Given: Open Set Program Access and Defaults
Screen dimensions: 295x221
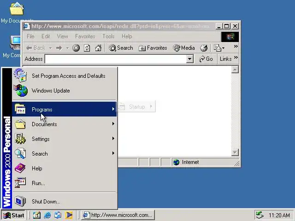Looking at the screenshot, I should 65,76.
